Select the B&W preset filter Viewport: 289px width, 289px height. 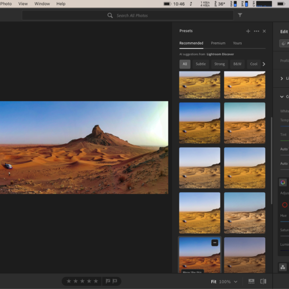[237, 64]
